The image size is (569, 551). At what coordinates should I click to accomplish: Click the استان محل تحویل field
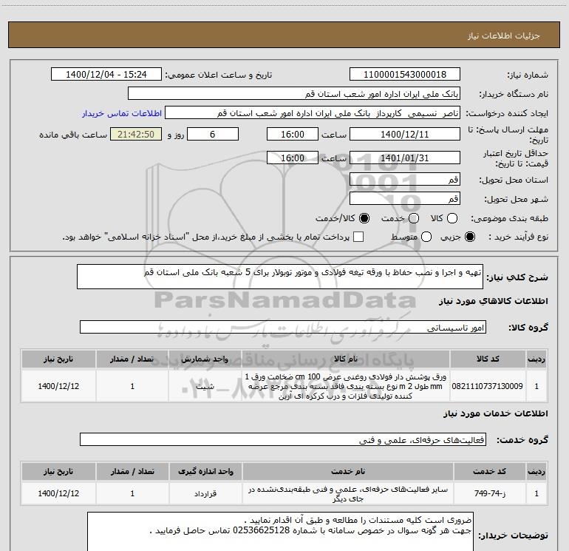point(405,180)
